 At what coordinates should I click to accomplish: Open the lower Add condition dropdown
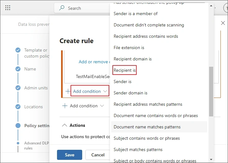(87, 106)
